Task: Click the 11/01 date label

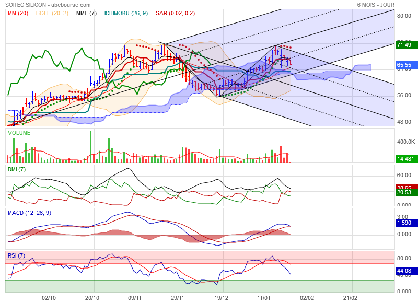Action: tap(264, 298)
